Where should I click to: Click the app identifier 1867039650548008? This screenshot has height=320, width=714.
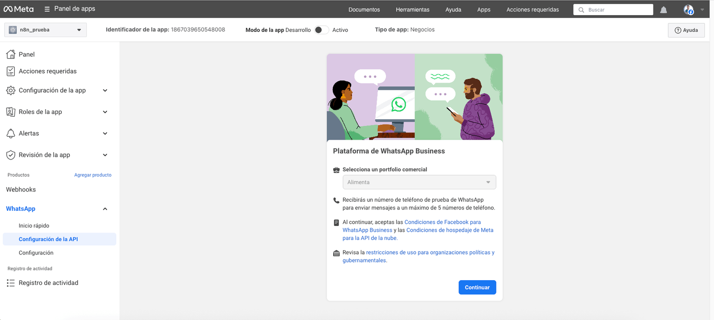(198, 29)
